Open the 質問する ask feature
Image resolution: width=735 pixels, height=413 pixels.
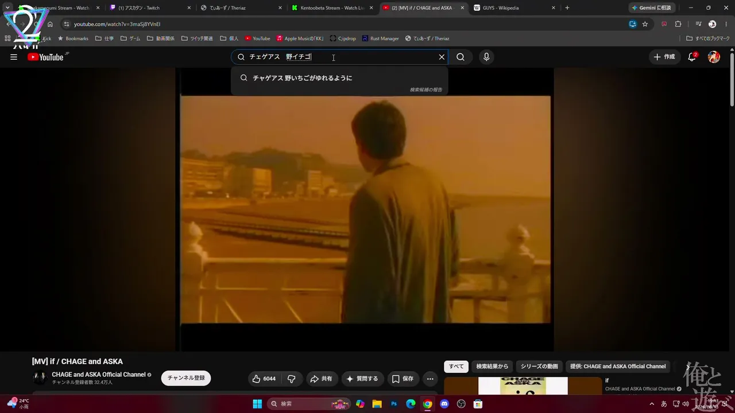pos(362,379)
